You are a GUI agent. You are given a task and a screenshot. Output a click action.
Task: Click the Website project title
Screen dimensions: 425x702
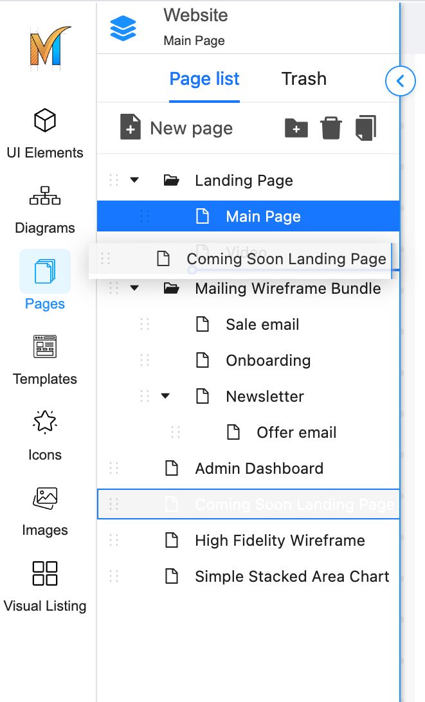click(195, 15)
